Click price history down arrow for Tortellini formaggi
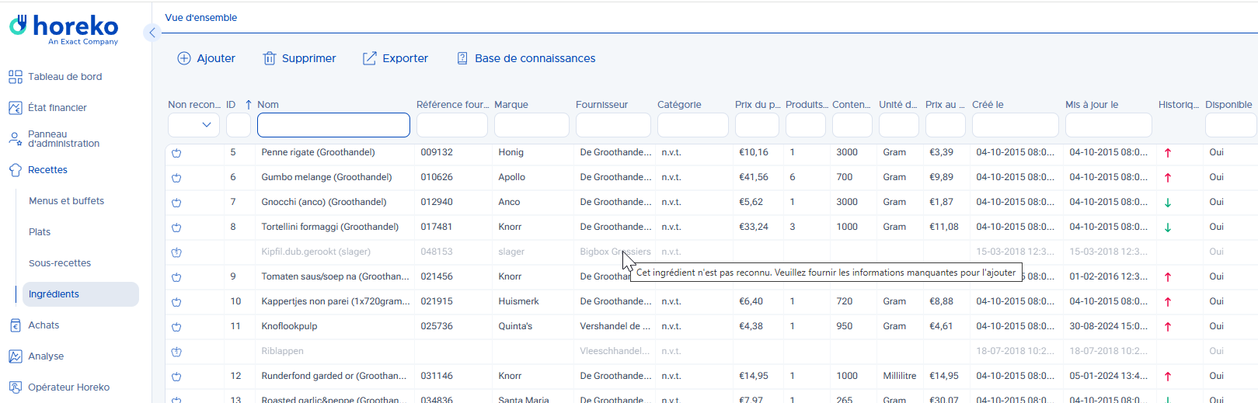The width and height of the screenshot is (1258, 403). tap(1168, 228)
